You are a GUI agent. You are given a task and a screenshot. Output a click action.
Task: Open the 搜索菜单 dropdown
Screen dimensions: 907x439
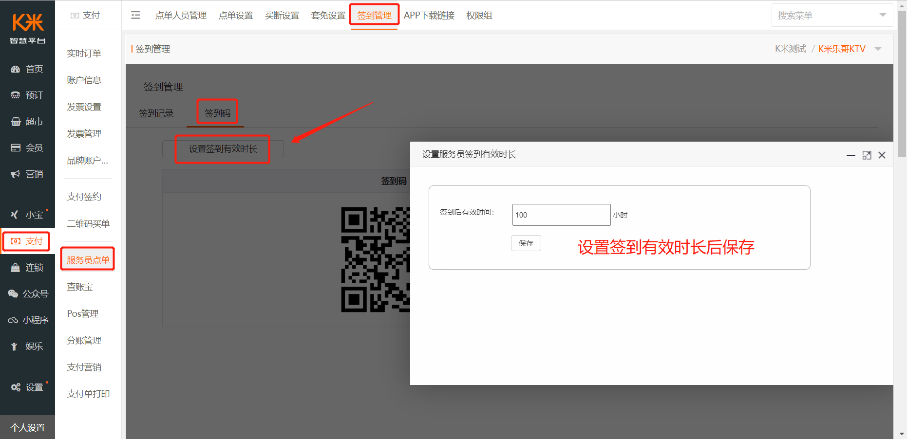pos(832,15)
